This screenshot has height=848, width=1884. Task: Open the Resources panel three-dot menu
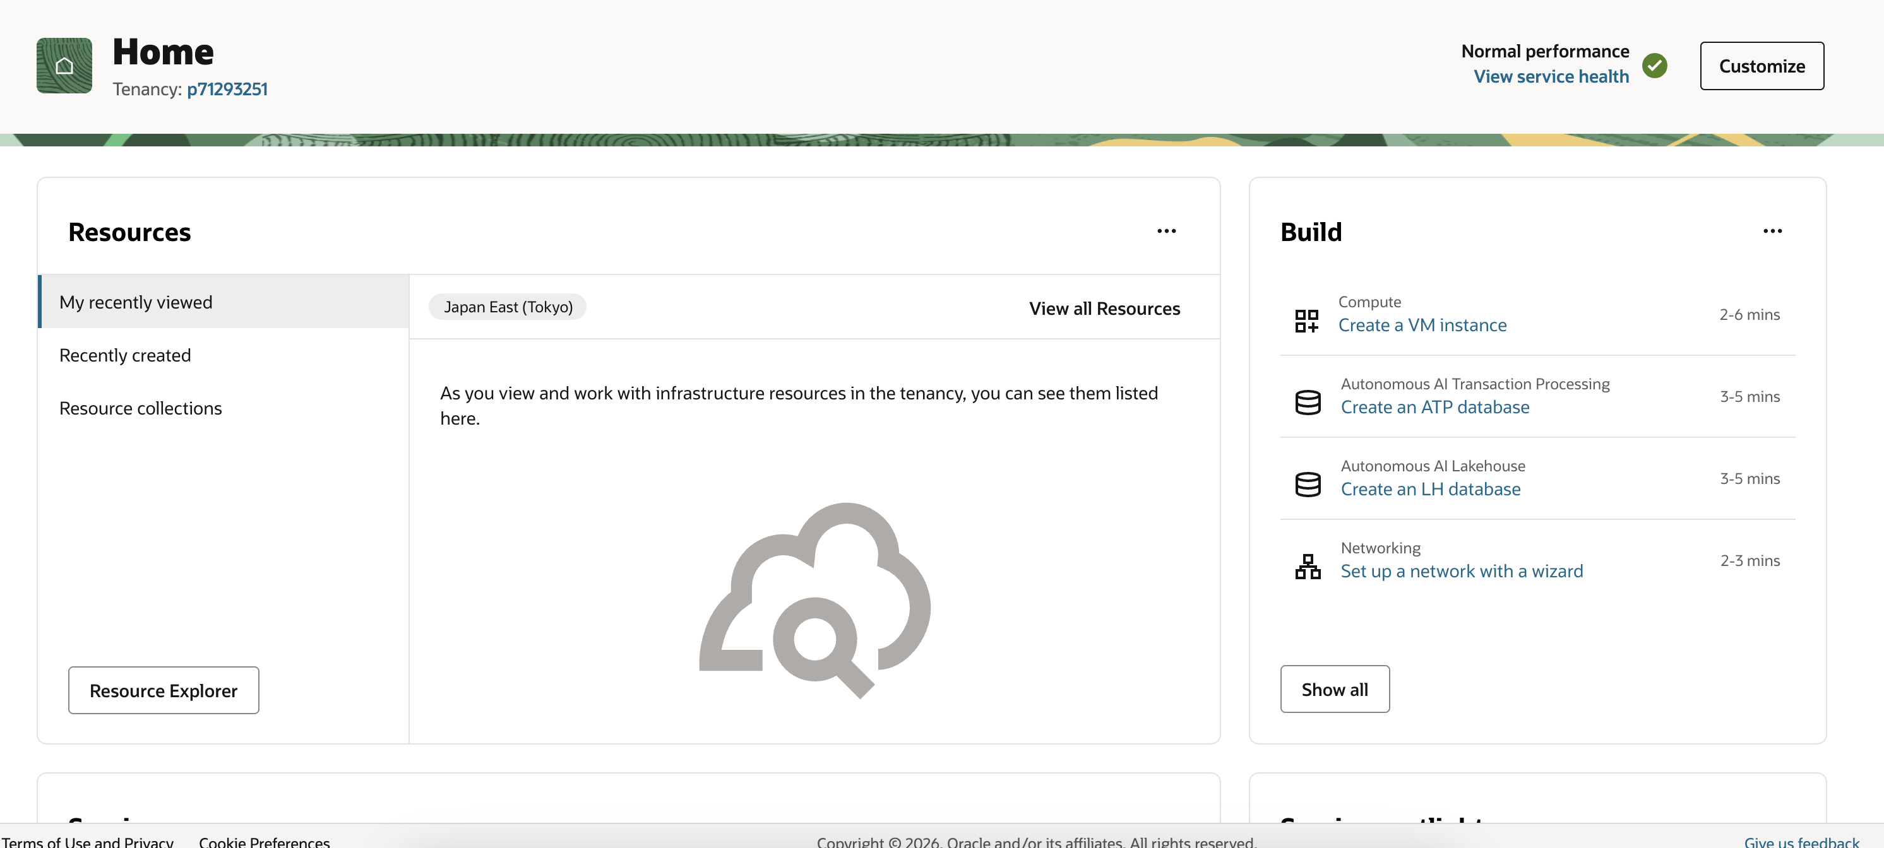(x=1167, y=231)
